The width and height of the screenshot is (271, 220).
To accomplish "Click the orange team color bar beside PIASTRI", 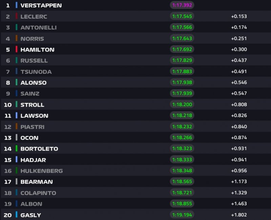I will 16,127.
